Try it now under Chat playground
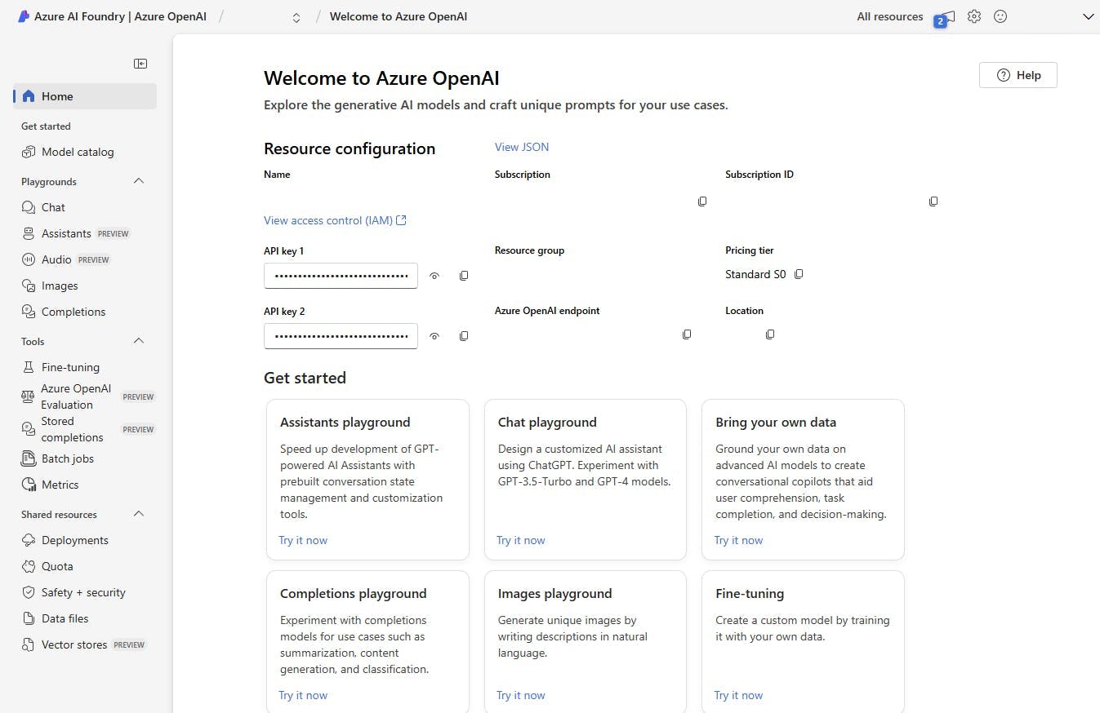 (521, 540)
